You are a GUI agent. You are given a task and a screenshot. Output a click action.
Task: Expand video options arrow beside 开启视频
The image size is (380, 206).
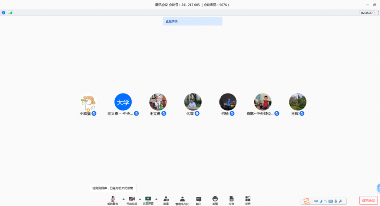coord(140,199)
